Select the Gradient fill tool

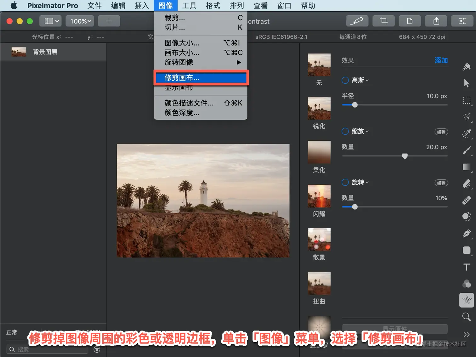467,167
